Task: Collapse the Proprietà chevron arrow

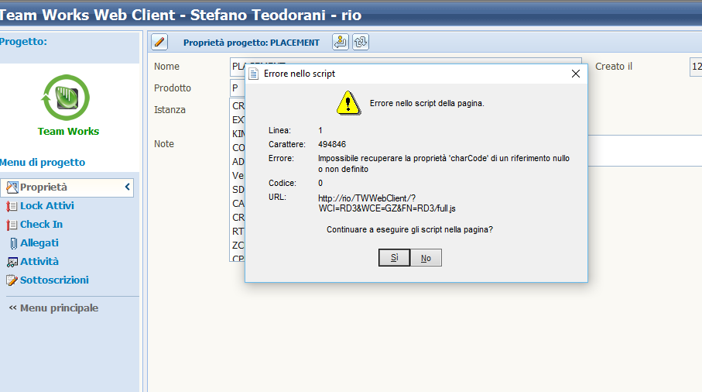Action: coord(127,187)
